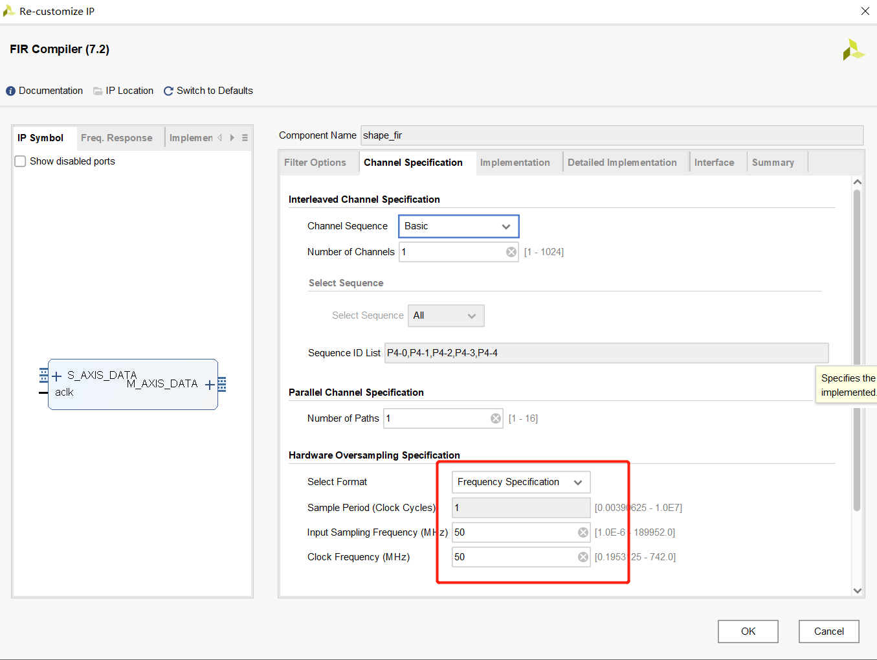Clear the Input Sampling Frequency value

pos(583,532)
